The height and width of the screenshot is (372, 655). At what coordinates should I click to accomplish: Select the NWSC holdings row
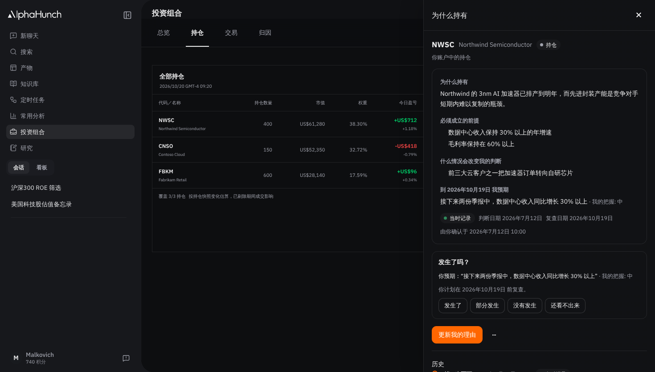point(288,124)
